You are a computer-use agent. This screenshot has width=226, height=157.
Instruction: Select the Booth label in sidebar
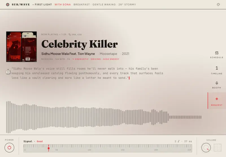tap(217, 88)
